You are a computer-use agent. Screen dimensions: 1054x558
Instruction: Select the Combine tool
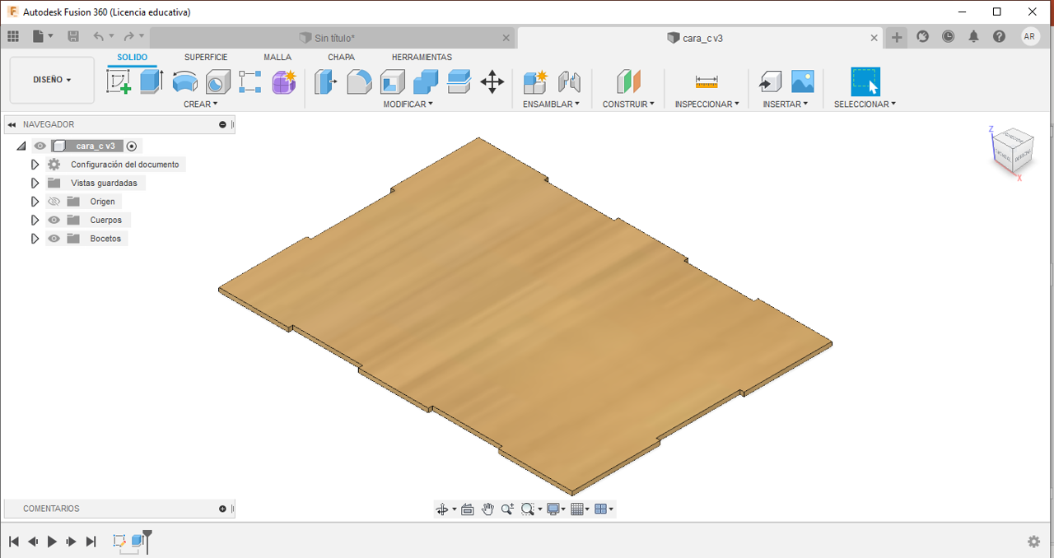point(426,81)
